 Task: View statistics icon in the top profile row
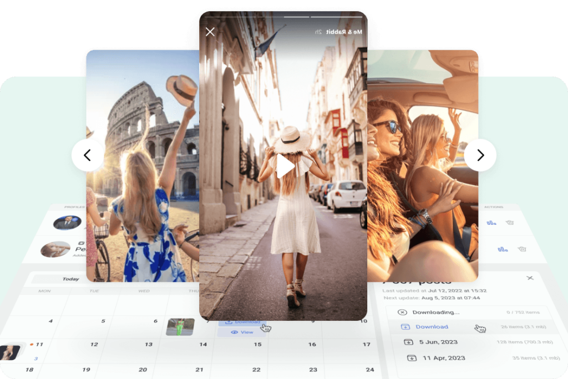pos(491,223)
